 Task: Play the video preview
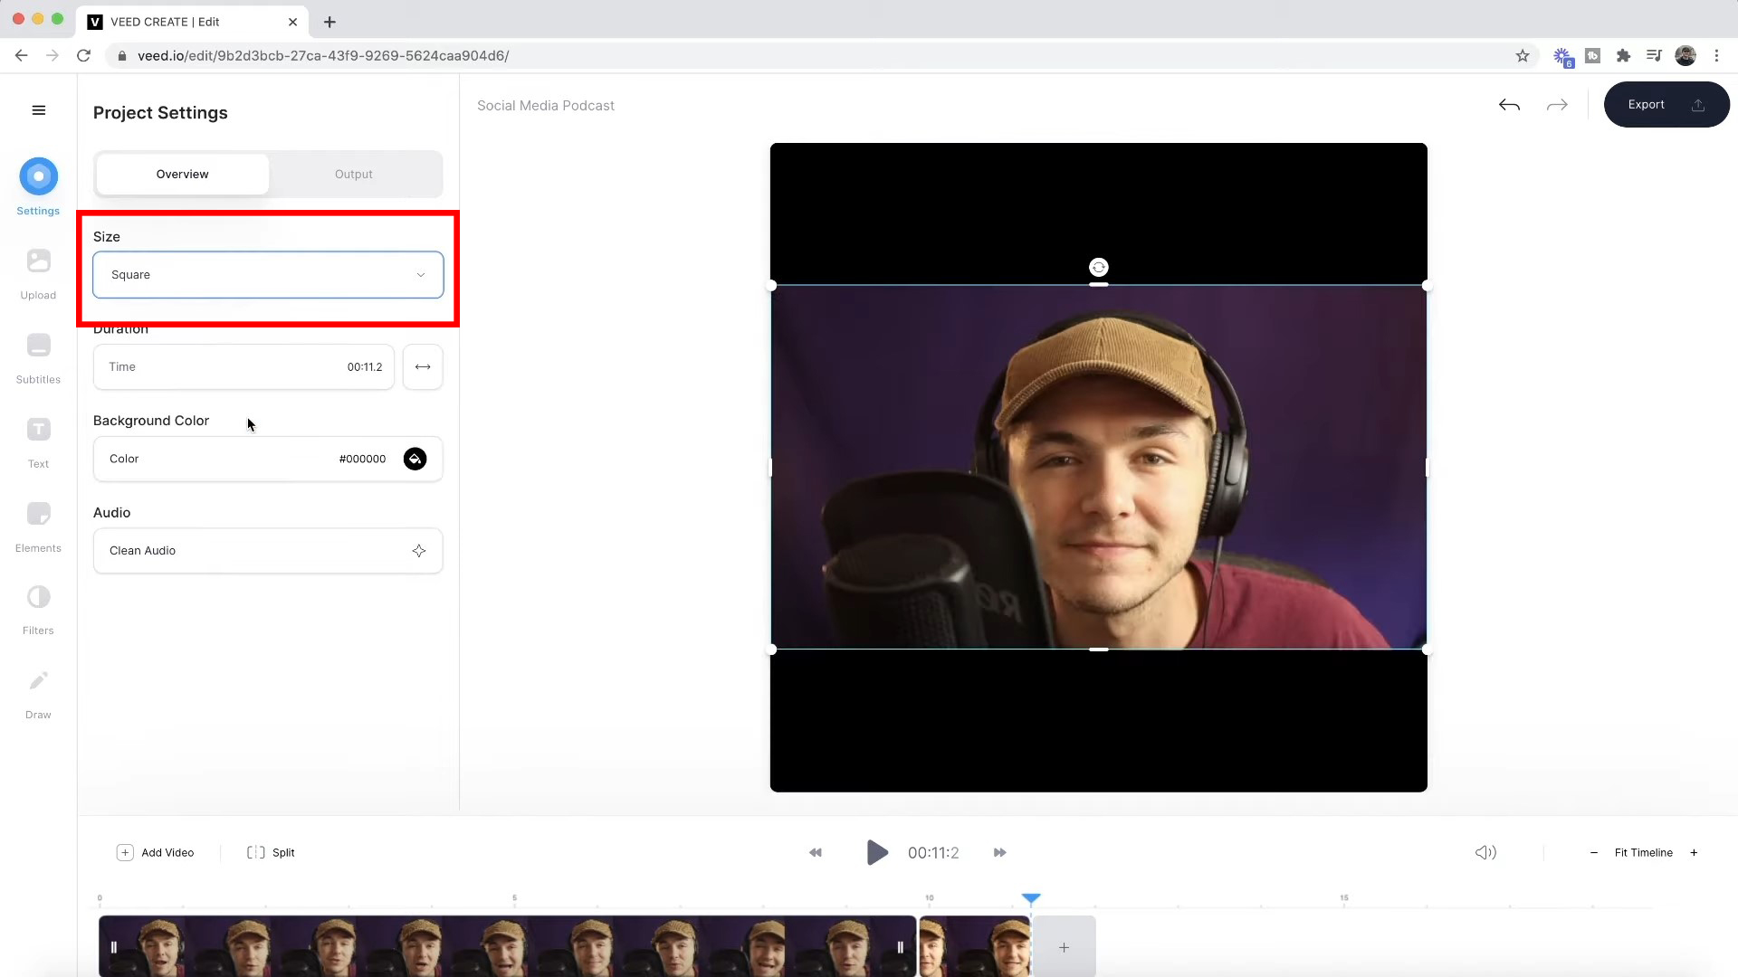[x=876, y=853]
